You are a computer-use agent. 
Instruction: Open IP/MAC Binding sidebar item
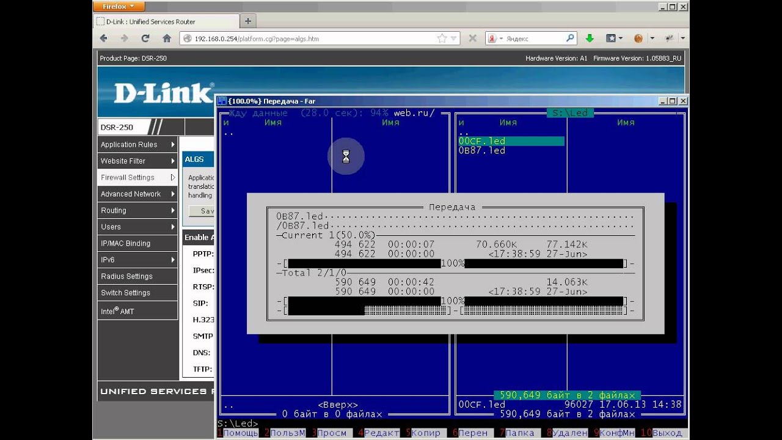(137, 244)
